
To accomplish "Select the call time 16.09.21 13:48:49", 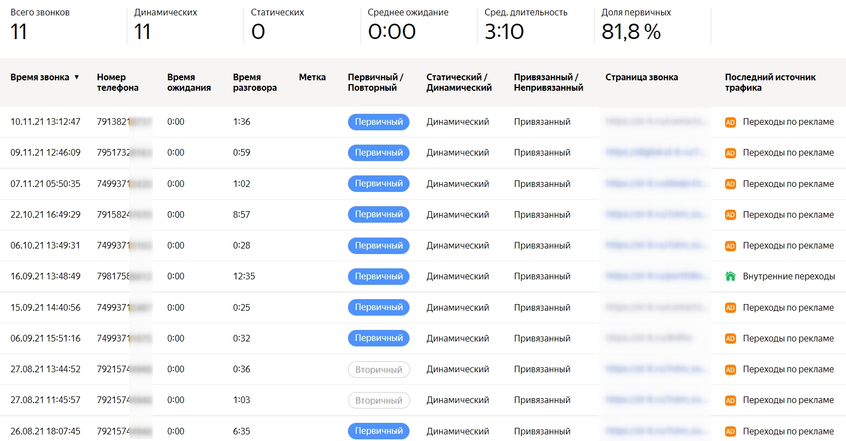I will [x=46, y=276].
